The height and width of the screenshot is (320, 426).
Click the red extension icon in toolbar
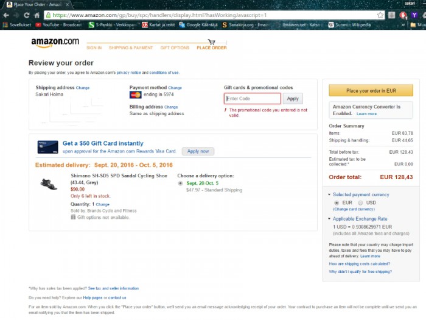coord(403,15)
